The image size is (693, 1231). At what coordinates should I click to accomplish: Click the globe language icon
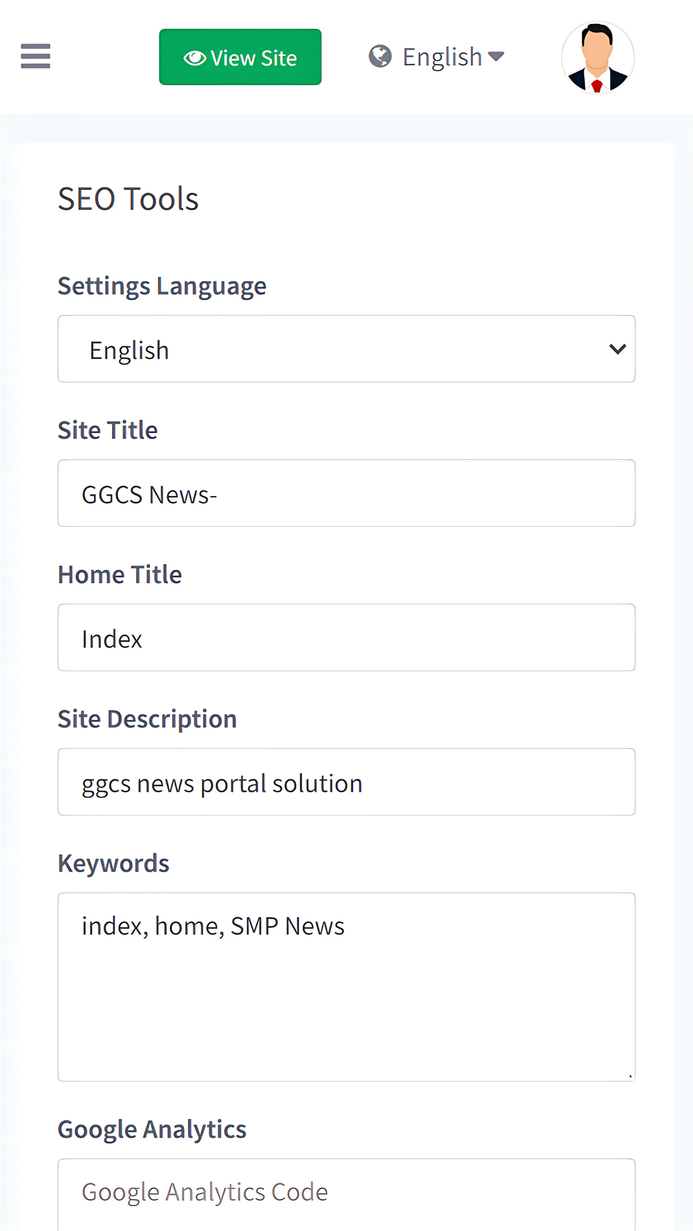click(380, 56)
